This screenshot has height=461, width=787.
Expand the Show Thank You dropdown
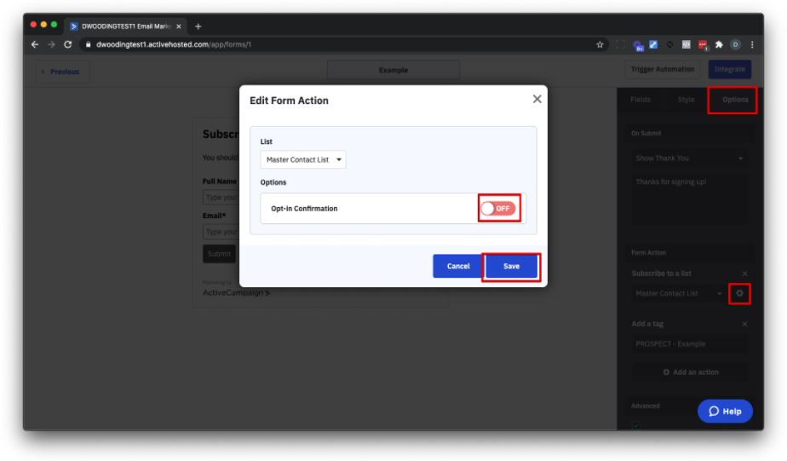(690, 158)
